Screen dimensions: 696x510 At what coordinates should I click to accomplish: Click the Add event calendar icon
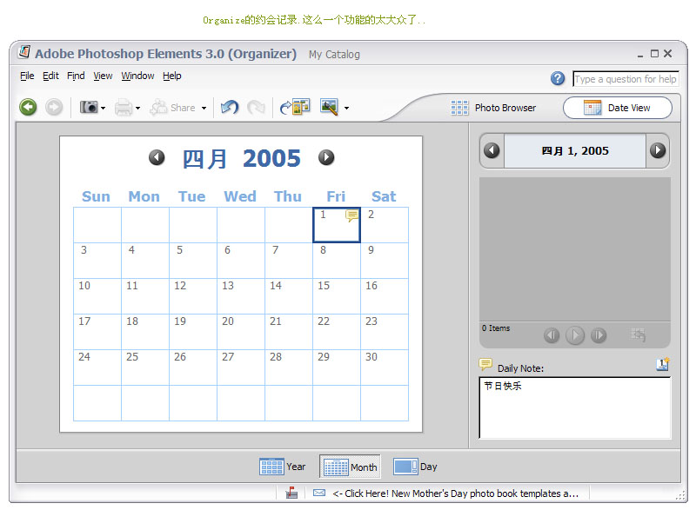(663, 364)
